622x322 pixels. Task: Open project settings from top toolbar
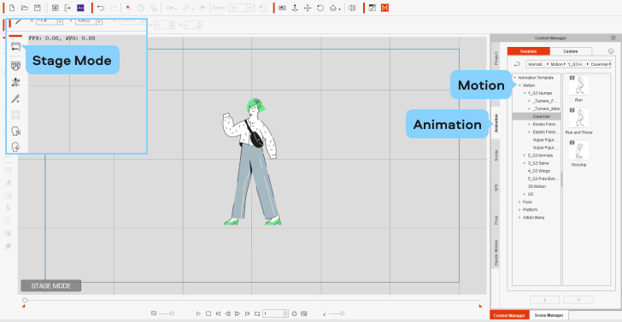coord(56,8)
